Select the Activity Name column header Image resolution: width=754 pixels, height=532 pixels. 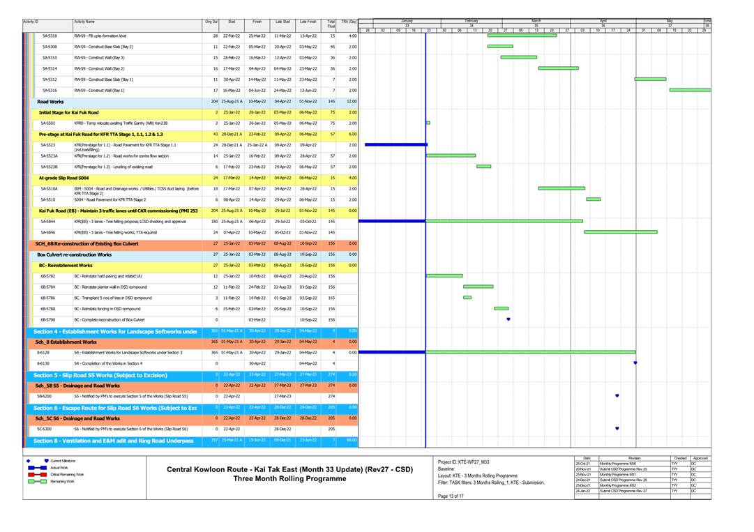pyautogui.click(x=84, y=22)
